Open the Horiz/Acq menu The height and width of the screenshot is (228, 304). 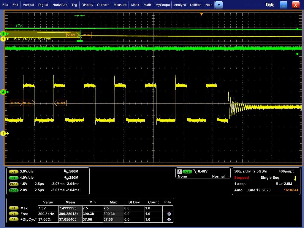pos(60,5)
